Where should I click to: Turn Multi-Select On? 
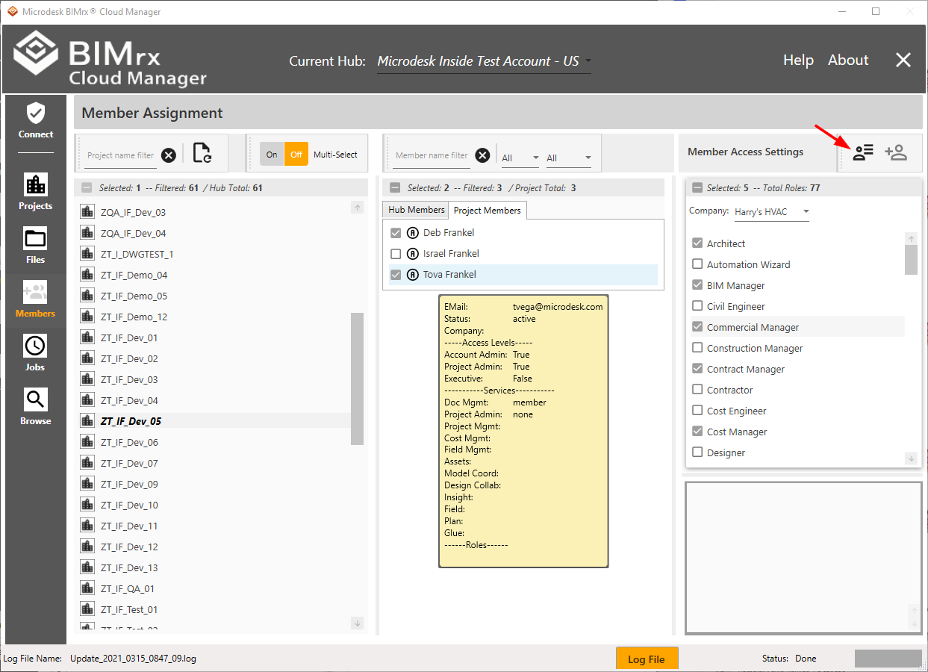pos(272,155)
